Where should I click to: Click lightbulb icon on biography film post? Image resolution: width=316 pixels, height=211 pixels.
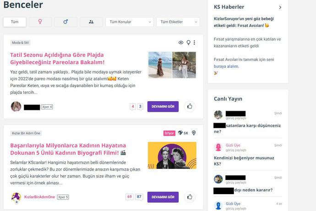pos(194,133)
